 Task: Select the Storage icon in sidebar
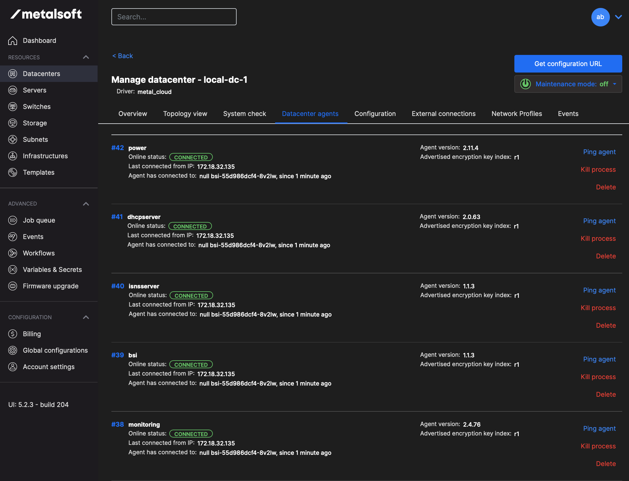point(13,123)
